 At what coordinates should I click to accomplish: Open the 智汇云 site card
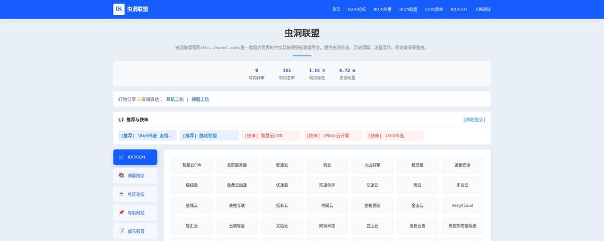point(192,226)
